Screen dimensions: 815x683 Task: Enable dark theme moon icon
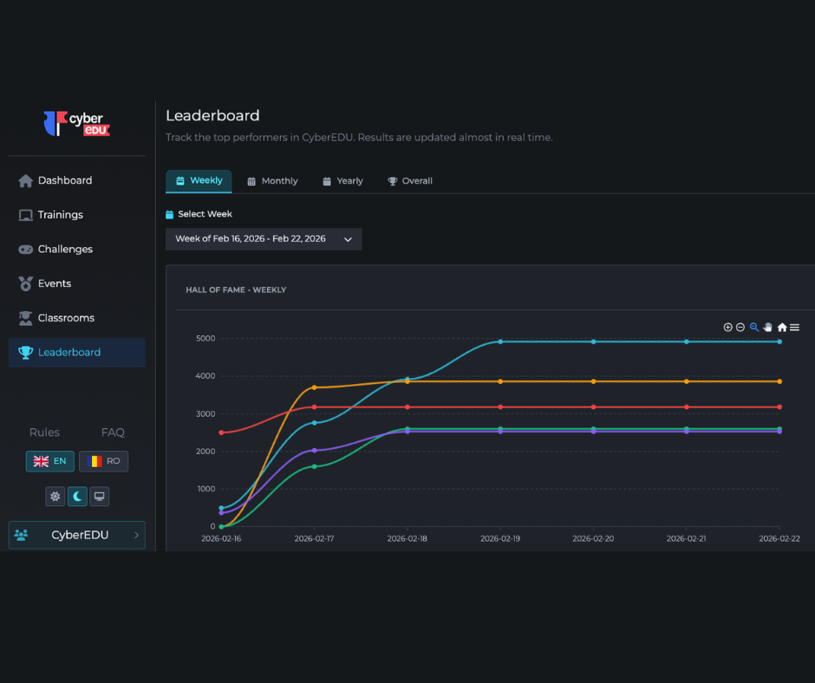[x=77, y=497]
